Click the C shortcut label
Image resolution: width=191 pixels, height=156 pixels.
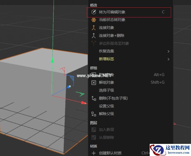click(163, 12)
